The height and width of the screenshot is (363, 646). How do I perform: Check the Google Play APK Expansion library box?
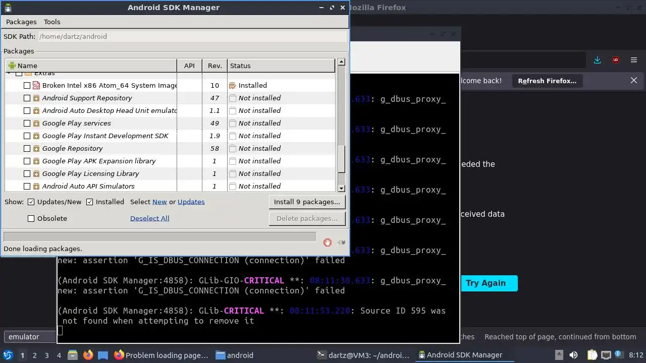tap(27, 161)
